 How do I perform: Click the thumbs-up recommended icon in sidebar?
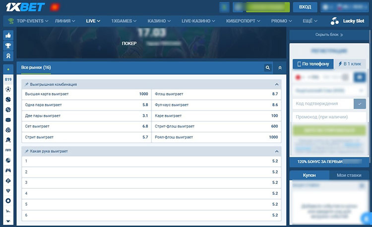[8, 35]
